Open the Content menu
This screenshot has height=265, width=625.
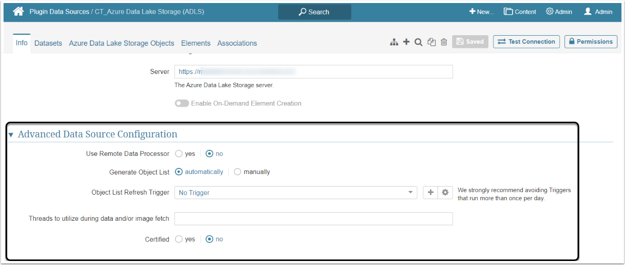tap(520, 12)
